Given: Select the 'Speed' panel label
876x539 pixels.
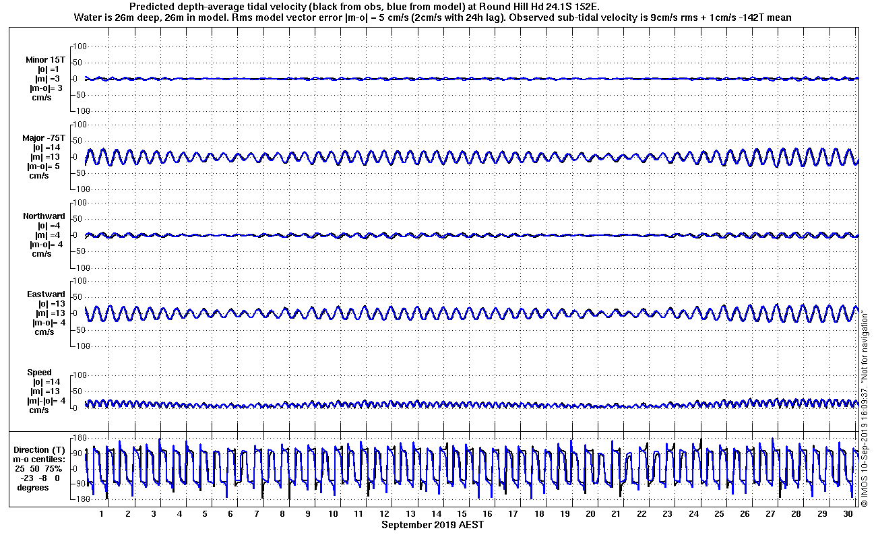Looking at the screenshot, I should point(39,373).
